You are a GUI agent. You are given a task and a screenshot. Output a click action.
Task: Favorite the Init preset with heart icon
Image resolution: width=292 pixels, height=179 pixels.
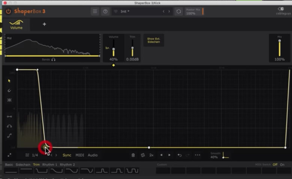[x=116, y=11]
